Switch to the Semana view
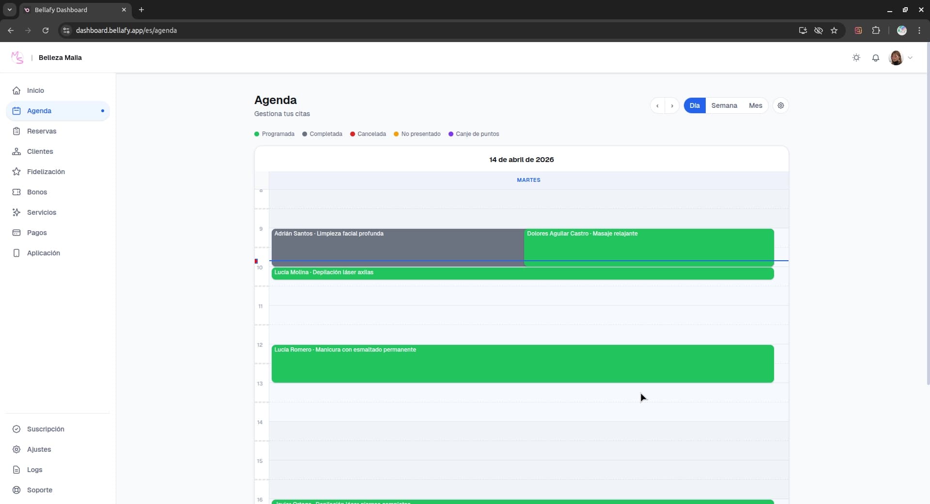The width and height of the screenshot is (930, 504). (724, 105)
